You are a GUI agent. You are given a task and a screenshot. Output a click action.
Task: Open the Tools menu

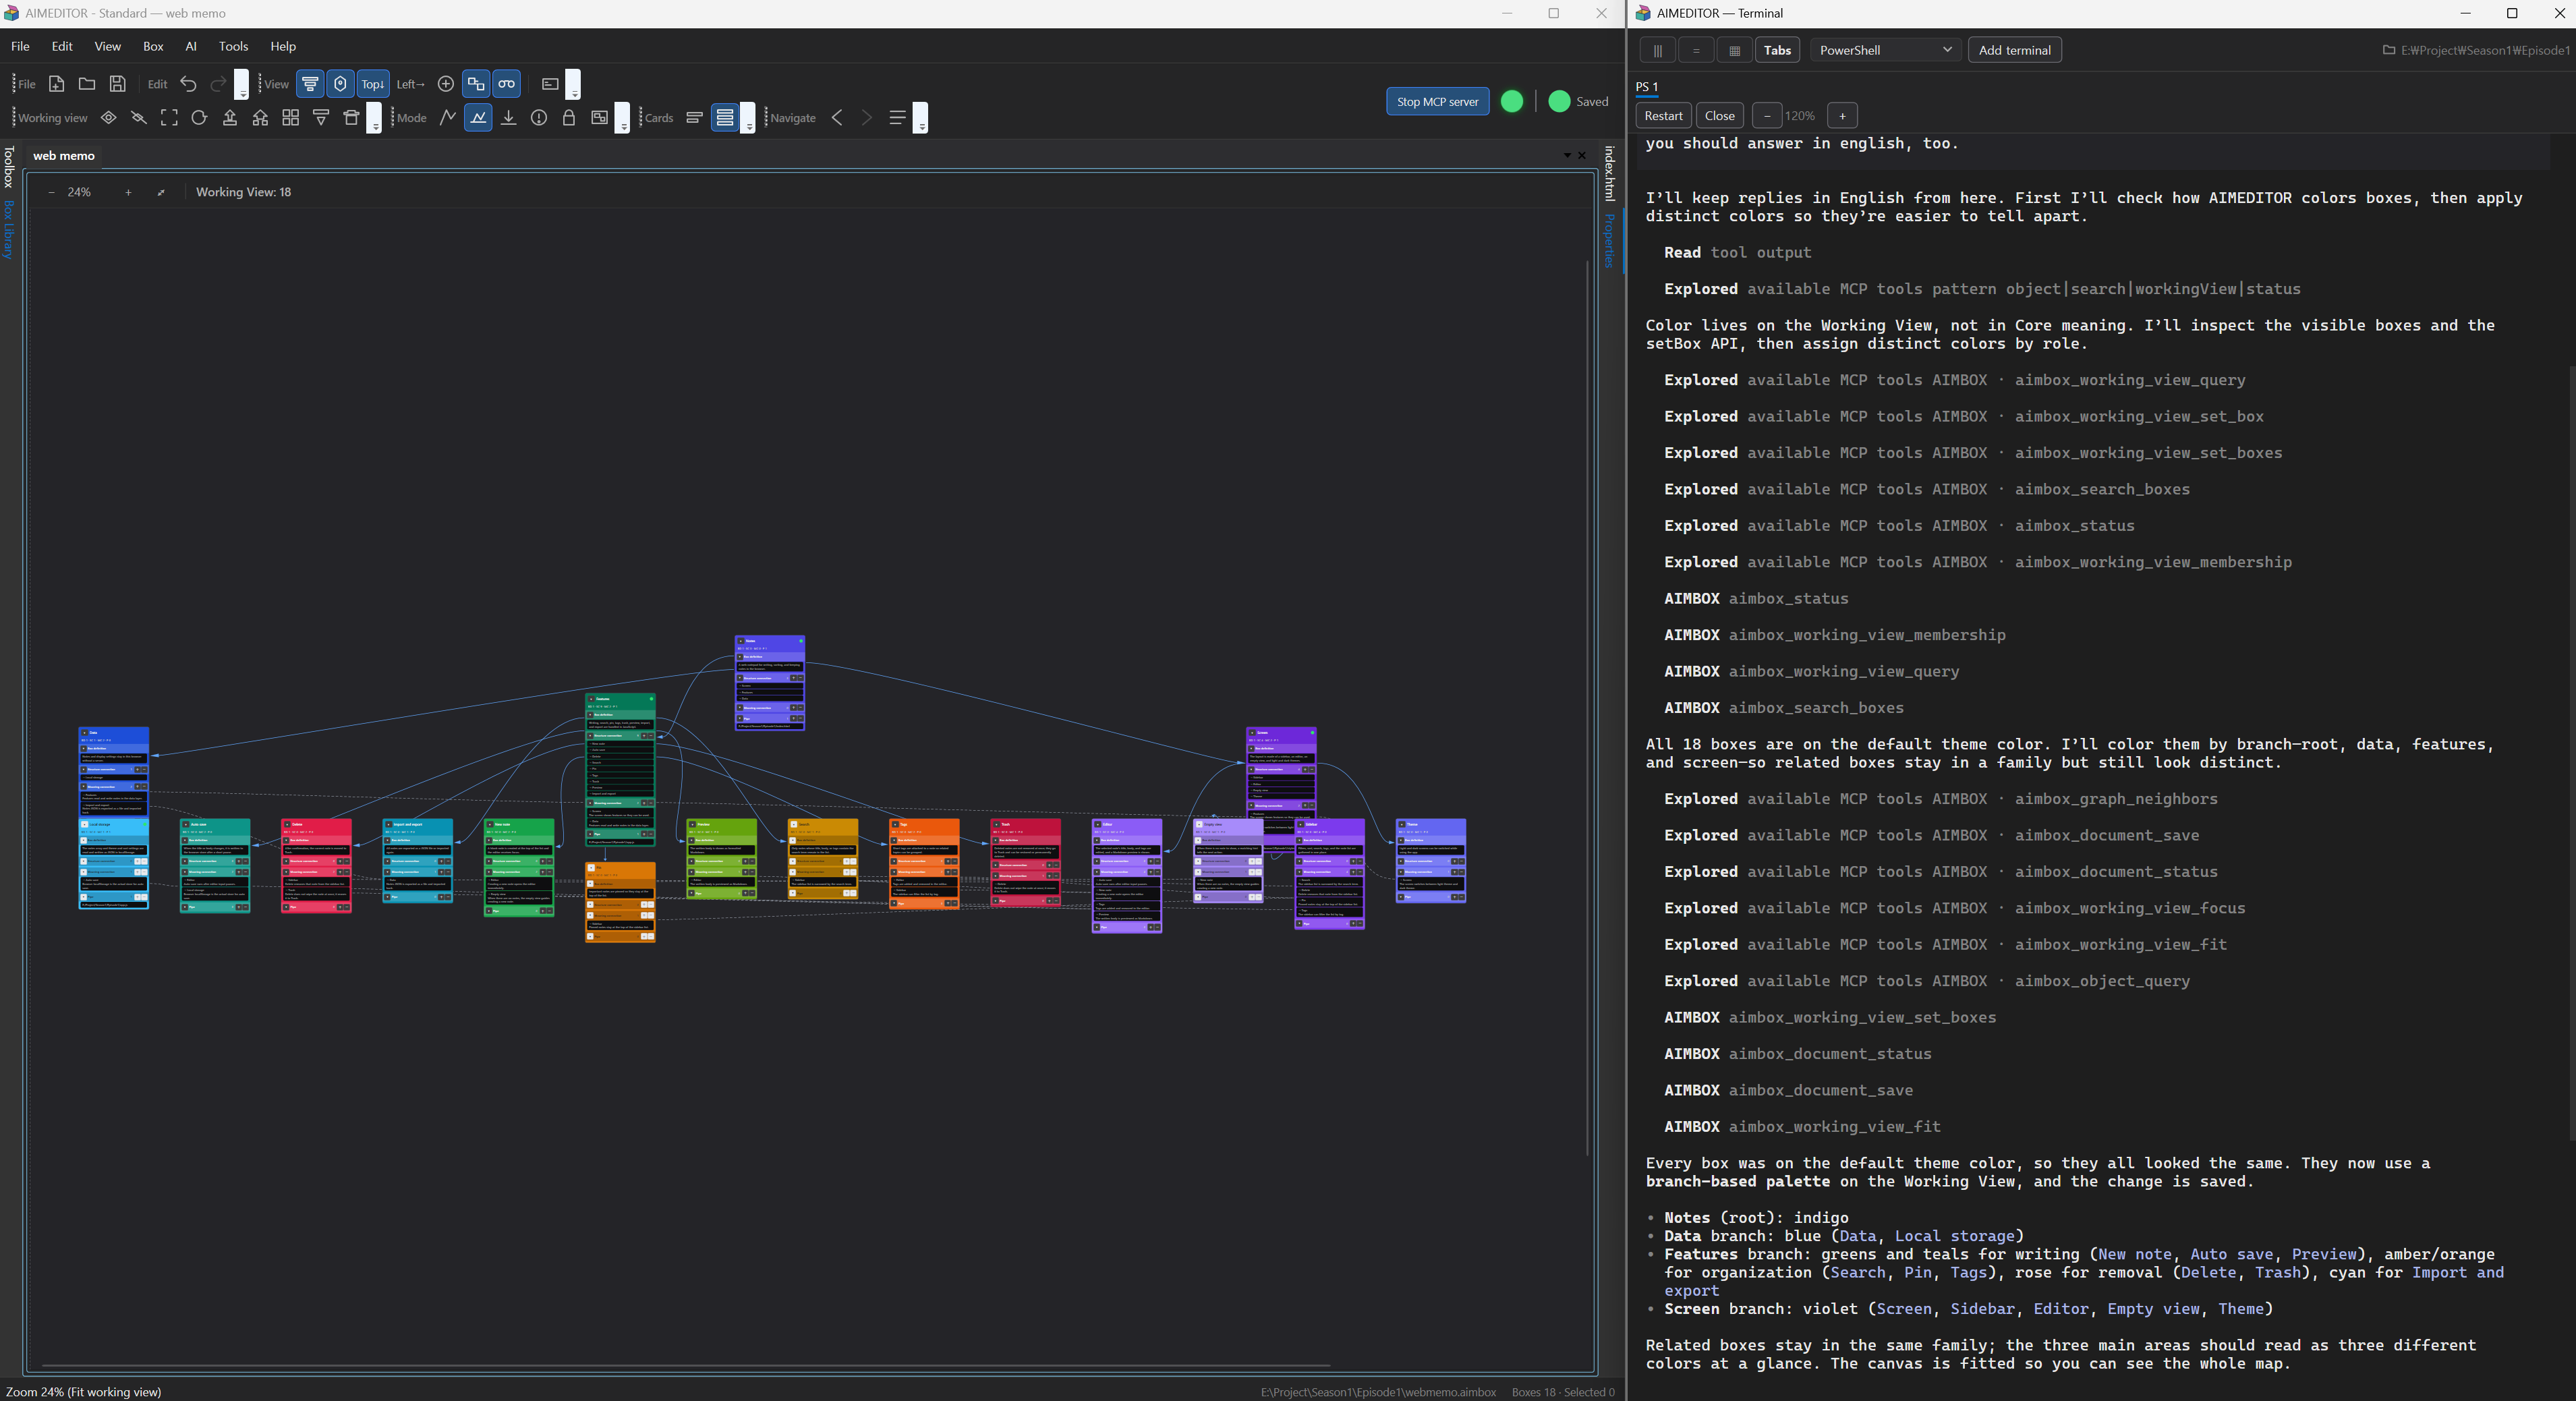point(233,46)
